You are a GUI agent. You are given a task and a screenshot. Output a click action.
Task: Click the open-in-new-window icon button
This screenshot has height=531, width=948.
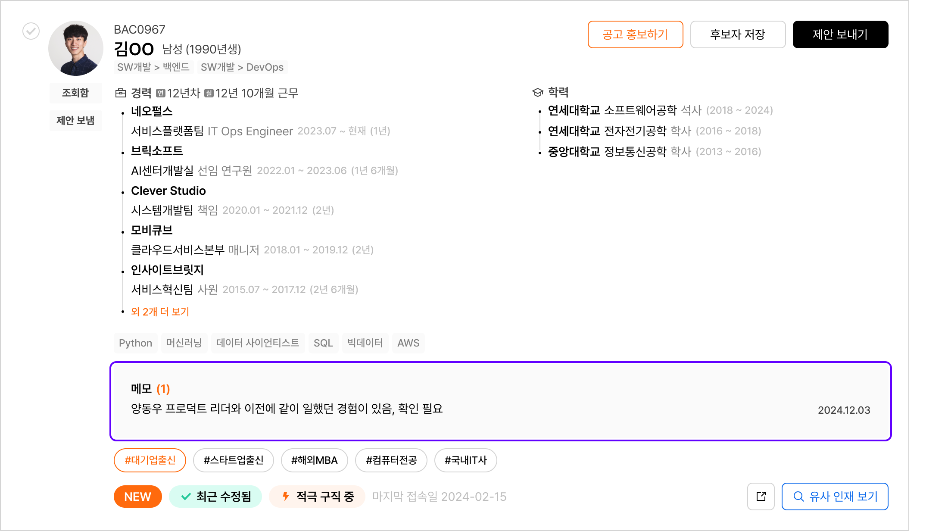761,497
